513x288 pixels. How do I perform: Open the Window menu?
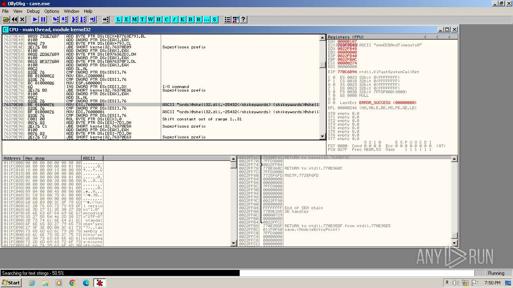pos(71,11)
